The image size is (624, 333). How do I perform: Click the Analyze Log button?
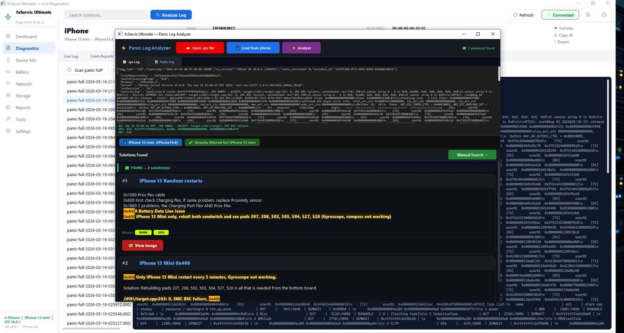click(171, 15)
